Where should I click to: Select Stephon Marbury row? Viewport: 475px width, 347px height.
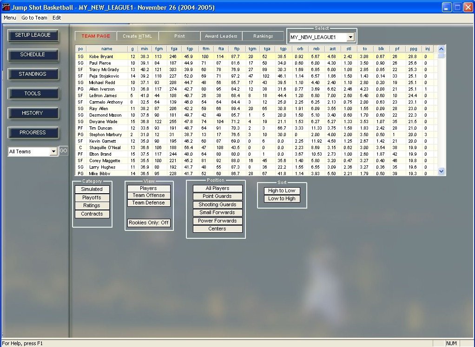(x=256, y=135)
